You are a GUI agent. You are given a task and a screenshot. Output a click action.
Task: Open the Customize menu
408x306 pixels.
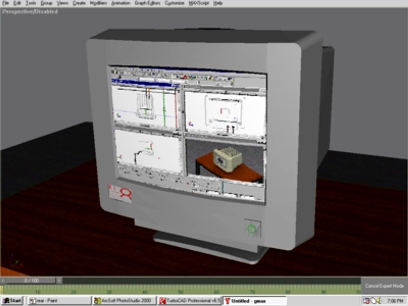click(x=175, y=3)
